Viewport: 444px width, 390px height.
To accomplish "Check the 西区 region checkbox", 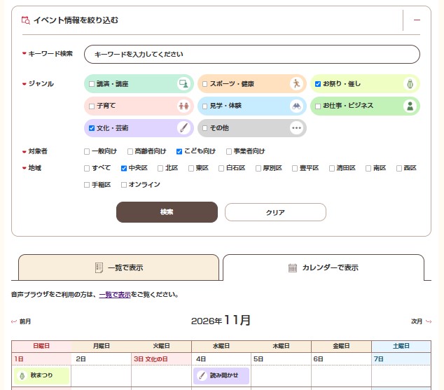I will 398,169.
